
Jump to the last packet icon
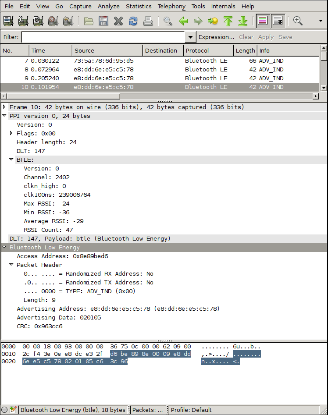tap(243, 21)
